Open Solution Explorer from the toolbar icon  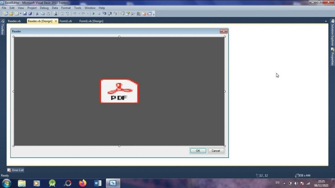point(122,14)
